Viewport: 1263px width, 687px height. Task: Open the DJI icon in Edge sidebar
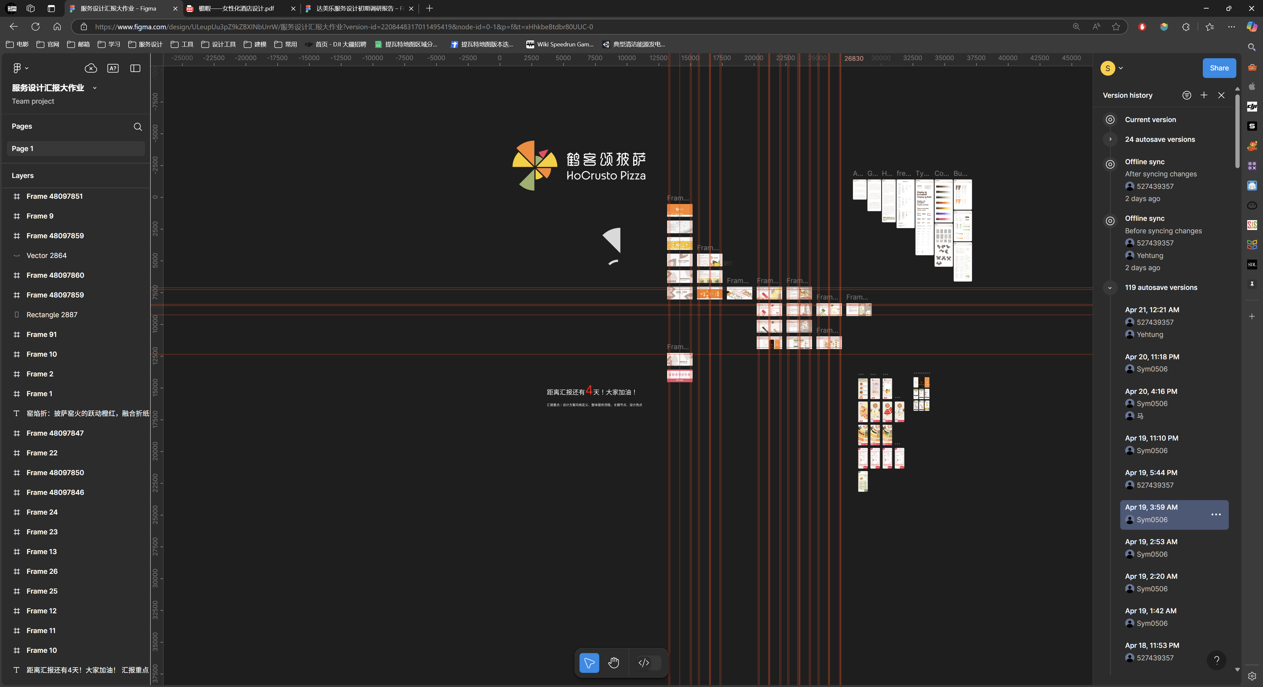tap(1252, 106)
